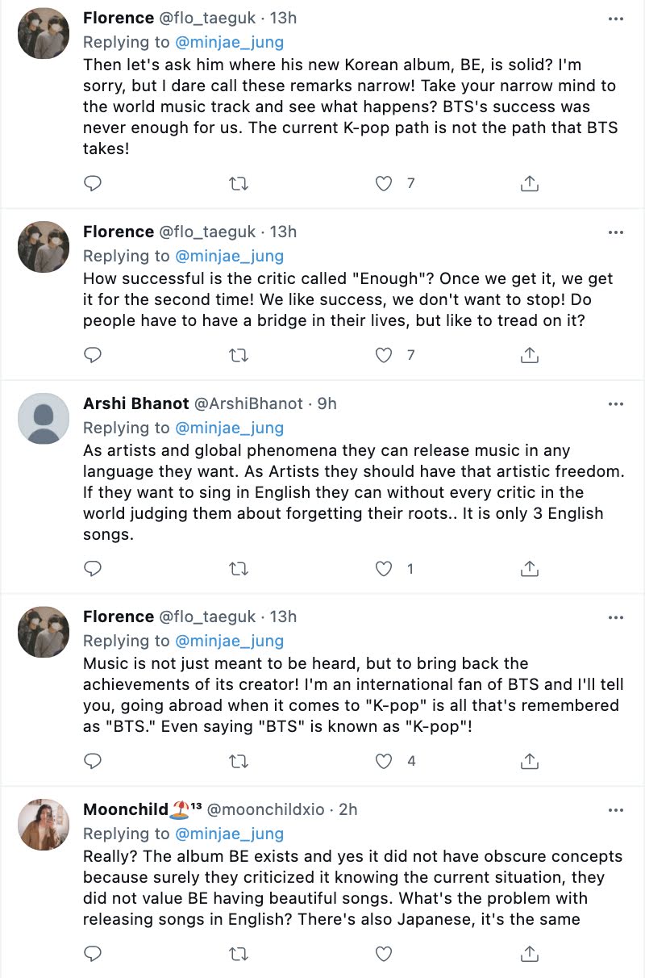Open Arshi Bhanot's 9h tweet timestamp

point(327,403)
